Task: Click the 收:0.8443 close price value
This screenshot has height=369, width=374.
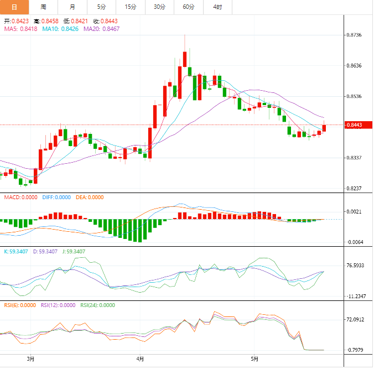Action: click(106, 21)
